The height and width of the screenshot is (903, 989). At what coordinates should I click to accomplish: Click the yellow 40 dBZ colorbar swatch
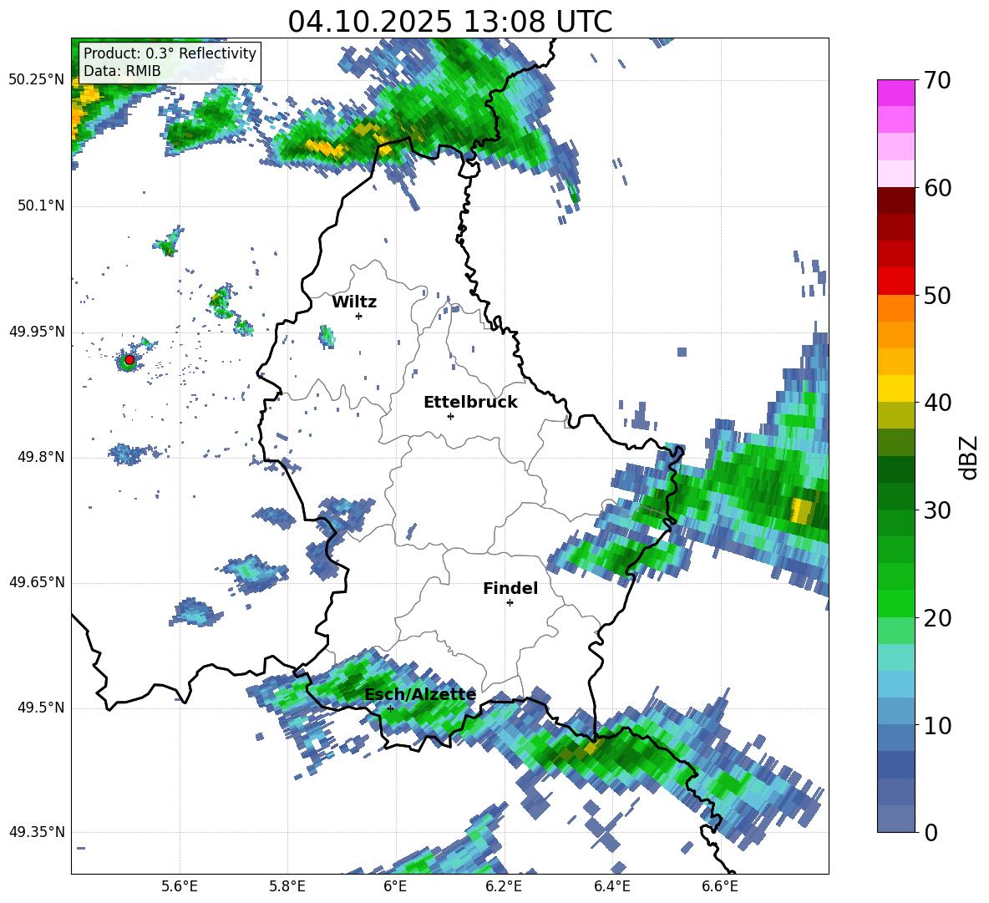click(x=895, y=388)
